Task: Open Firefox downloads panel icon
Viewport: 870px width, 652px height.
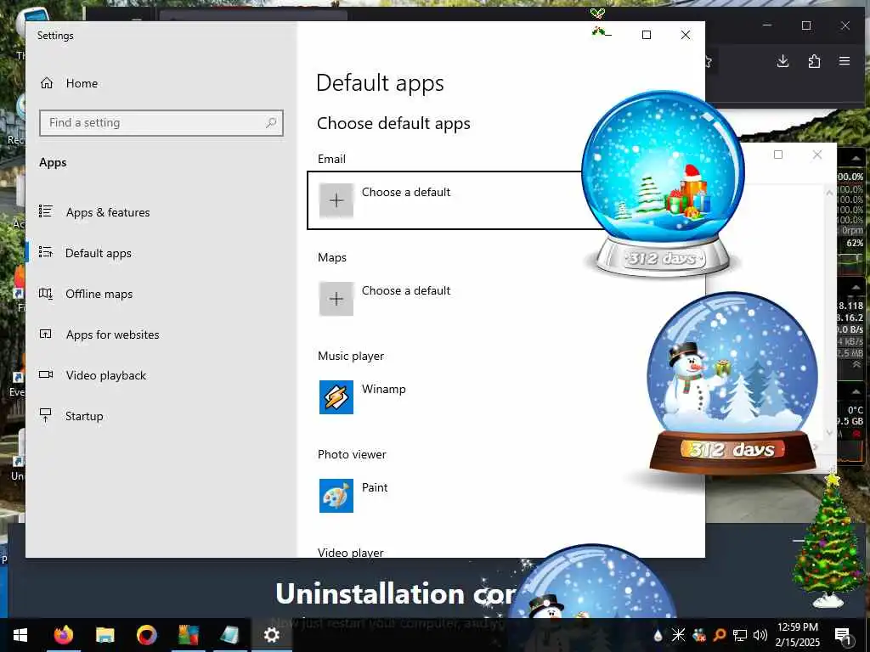Action: [782, 61]
